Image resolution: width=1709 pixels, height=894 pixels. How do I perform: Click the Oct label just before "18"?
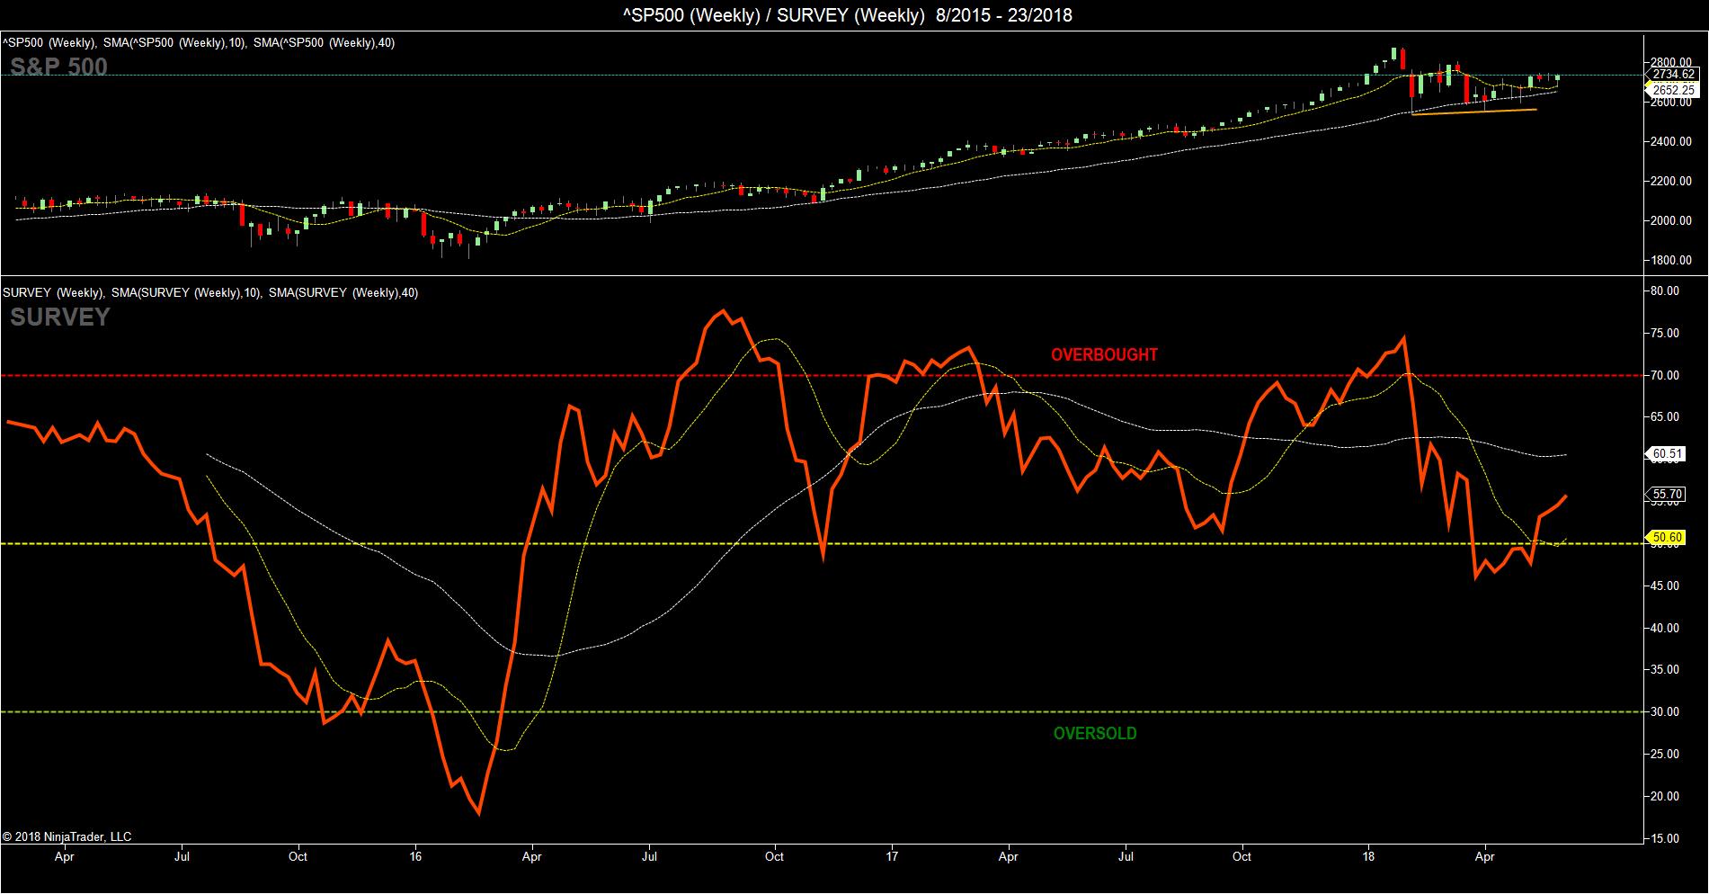[x=1242, y=856]
